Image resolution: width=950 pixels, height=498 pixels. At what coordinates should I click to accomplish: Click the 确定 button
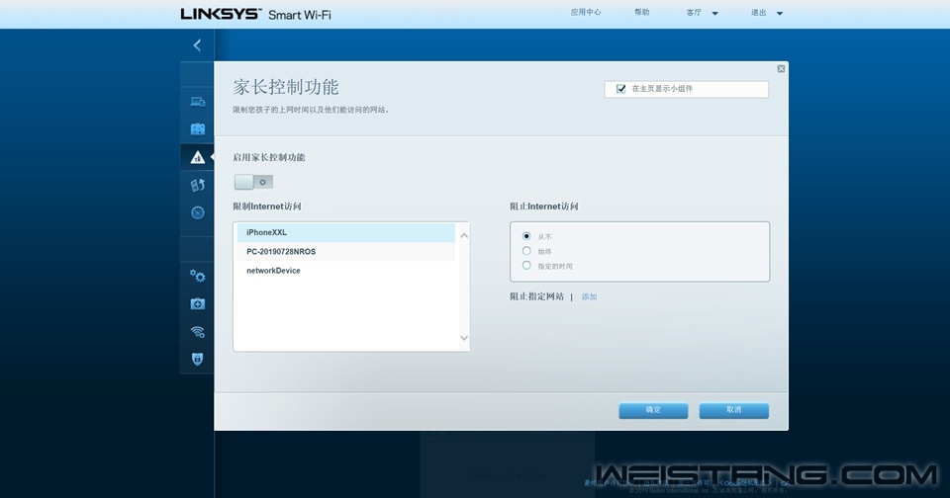pyautogui.click(x=653, y=410)
